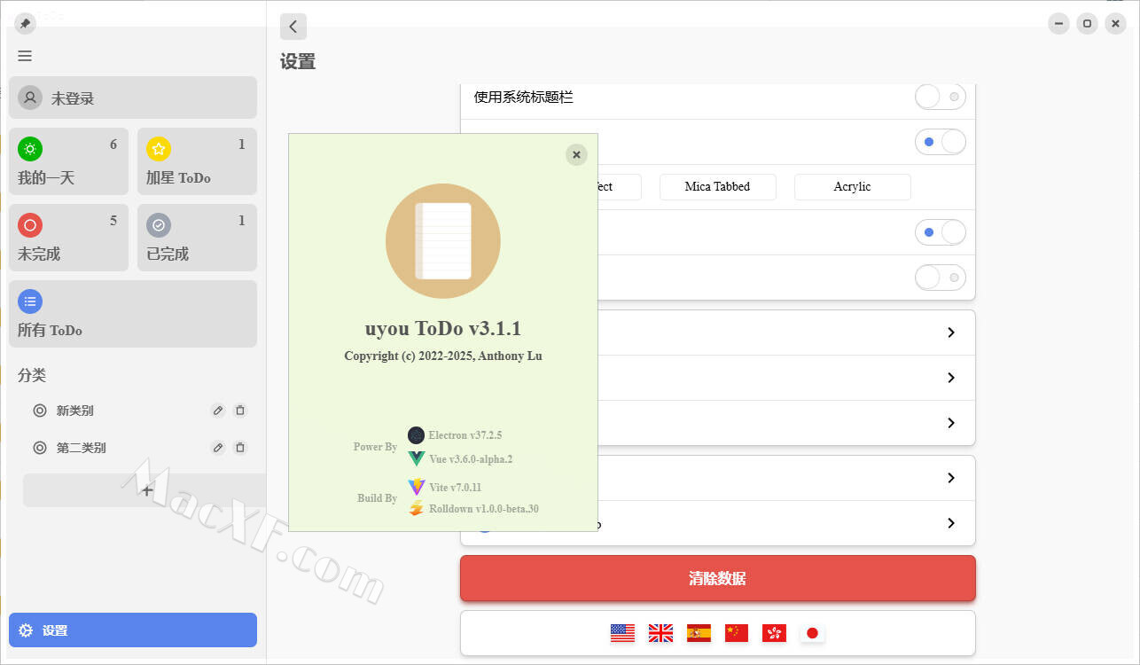
Task: Select the 新类别 category
Action: click(x=74, y=411)
